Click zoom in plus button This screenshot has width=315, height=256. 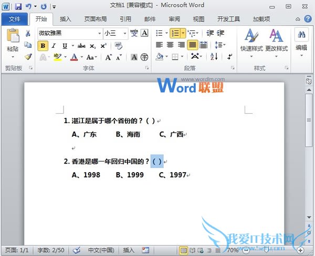pyautogui.click(x=300, y=250)
